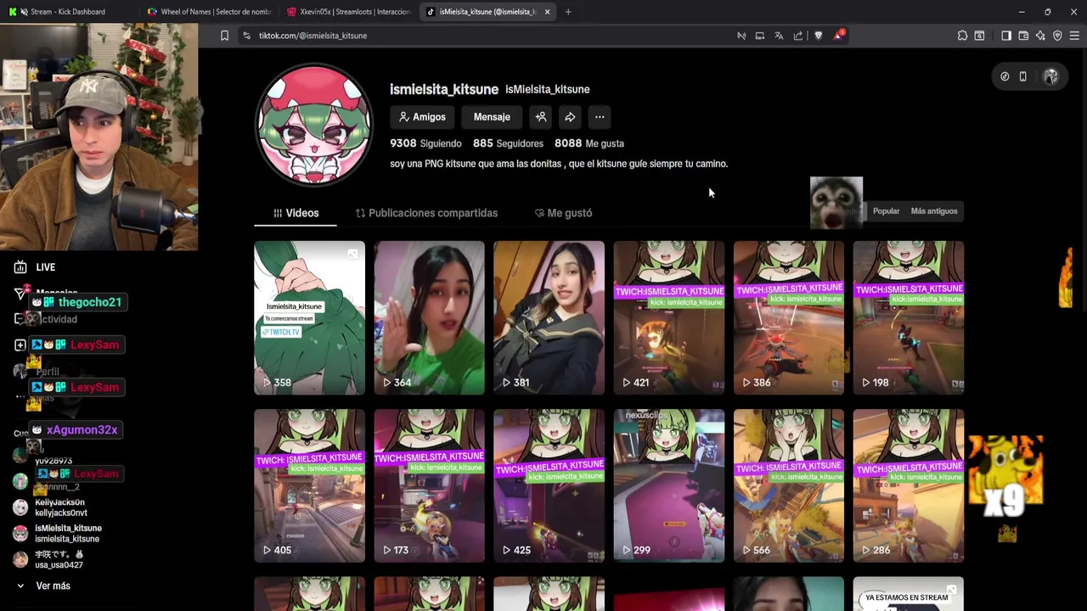This screenshot has width=1087, height=611.
Task: Open your account avatar menu on TikTok
Action: coord(1050,76)
